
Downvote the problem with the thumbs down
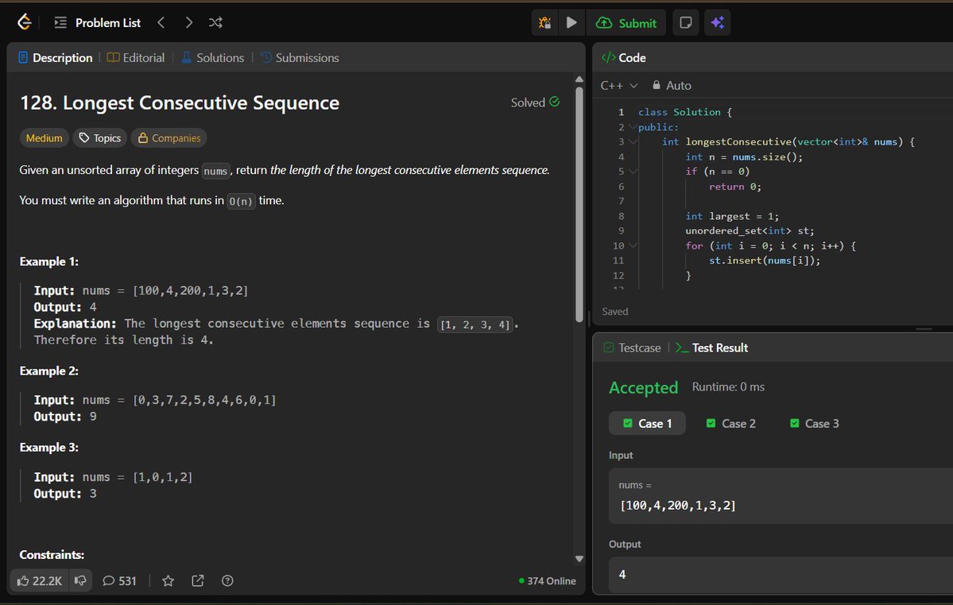point(80,580)
